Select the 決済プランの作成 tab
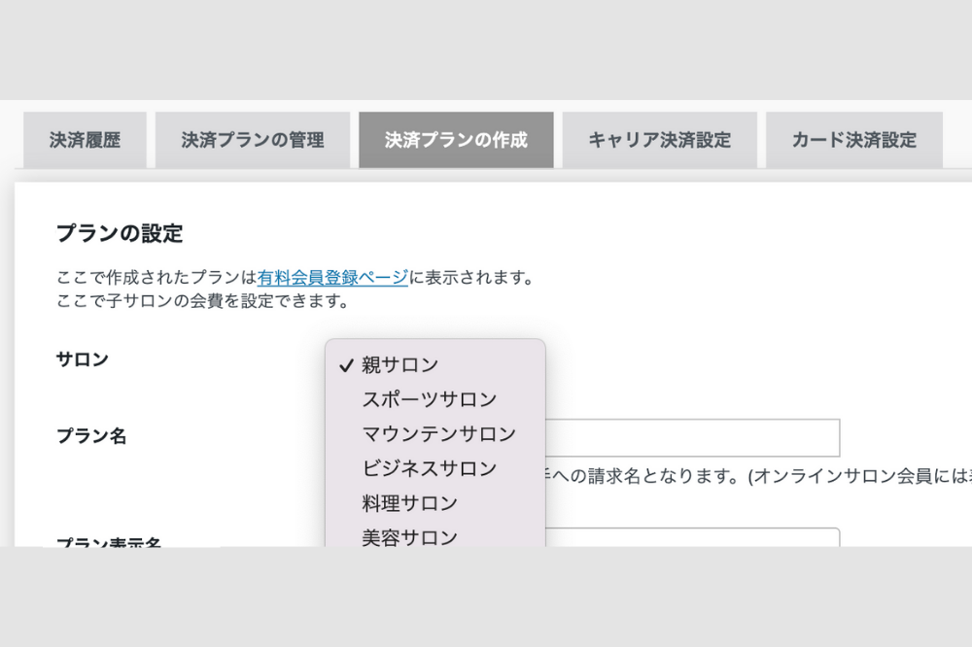The width and height of the screenshot is (972, 647). (456, 140)
